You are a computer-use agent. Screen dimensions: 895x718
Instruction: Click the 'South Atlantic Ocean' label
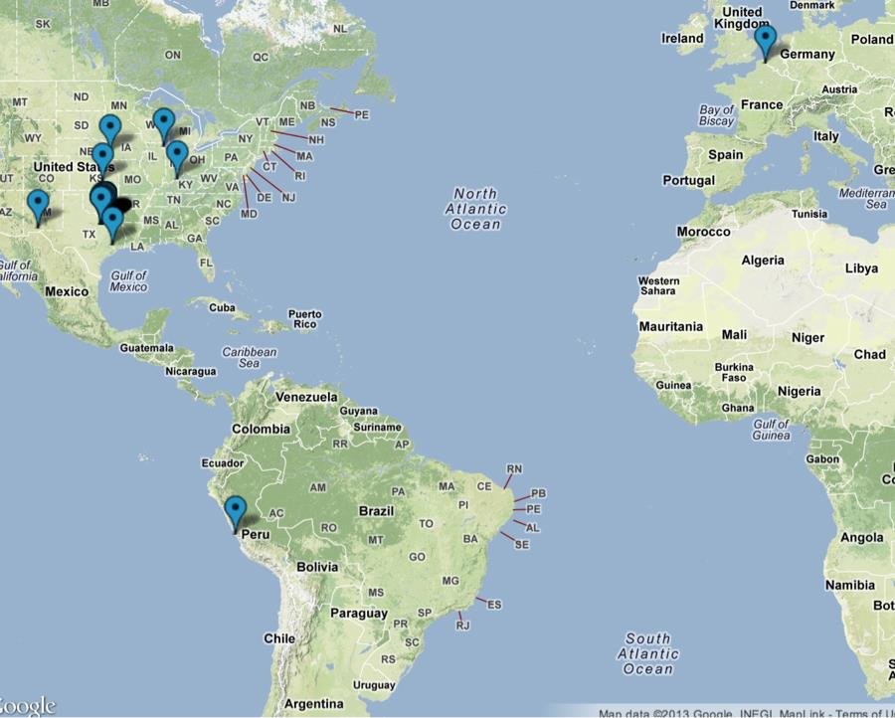pos(648,653)
